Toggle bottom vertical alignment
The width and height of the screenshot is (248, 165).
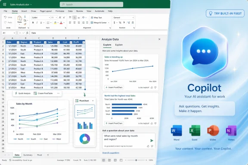79,18
